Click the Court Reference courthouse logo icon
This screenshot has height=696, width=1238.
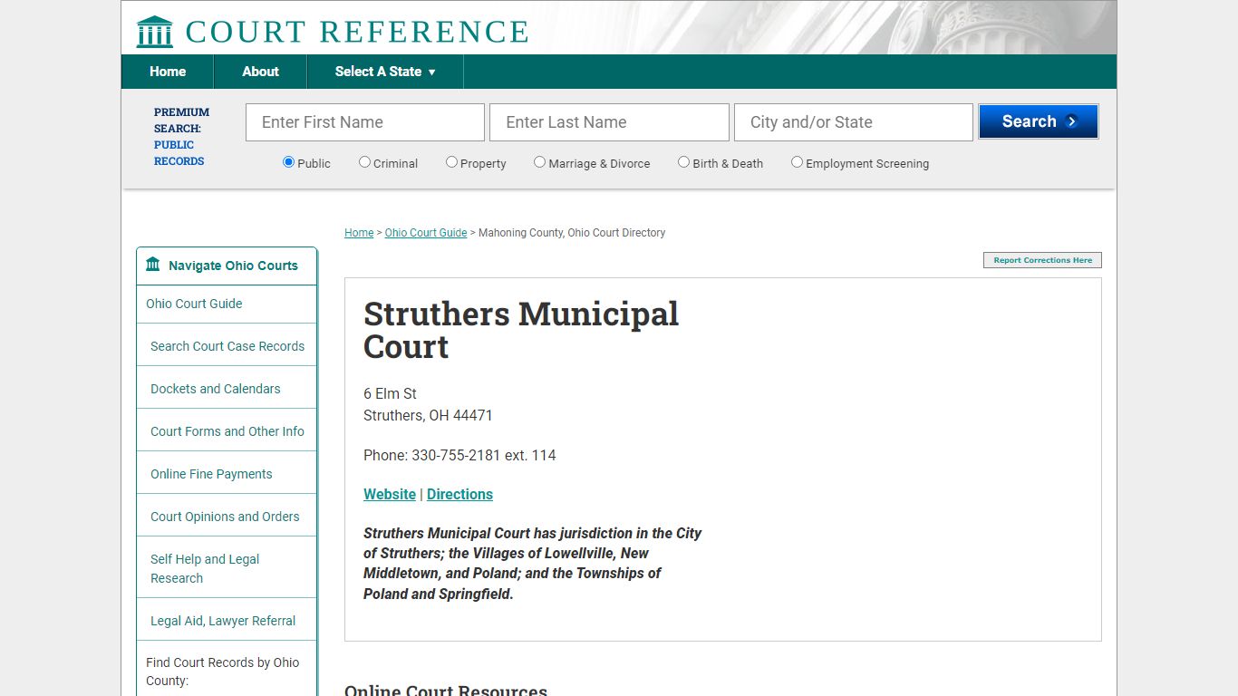click(154, 32)
